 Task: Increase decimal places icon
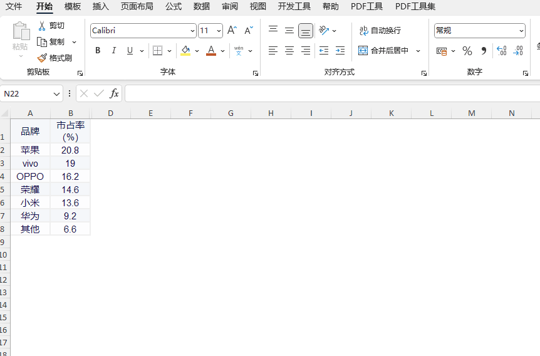click(x=502, y=51)
